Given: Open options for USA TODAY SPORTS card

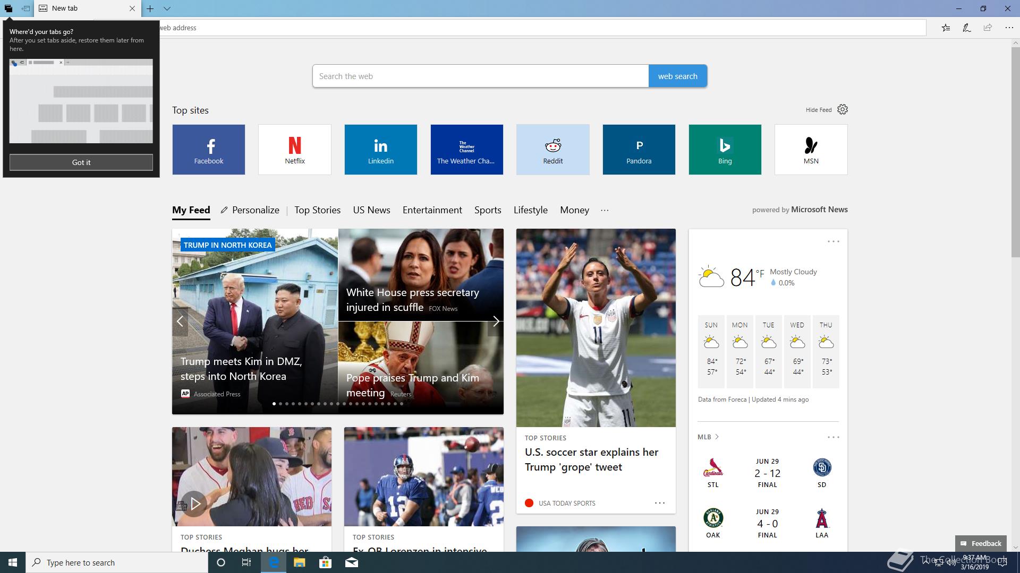Looking at the screenshot, I should [660, 503].
